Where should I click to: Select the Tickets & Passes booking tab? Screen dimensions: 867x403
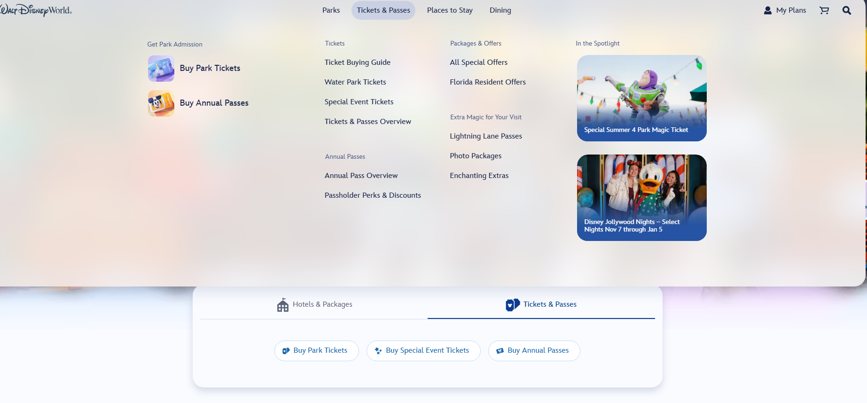coord(541,304)
